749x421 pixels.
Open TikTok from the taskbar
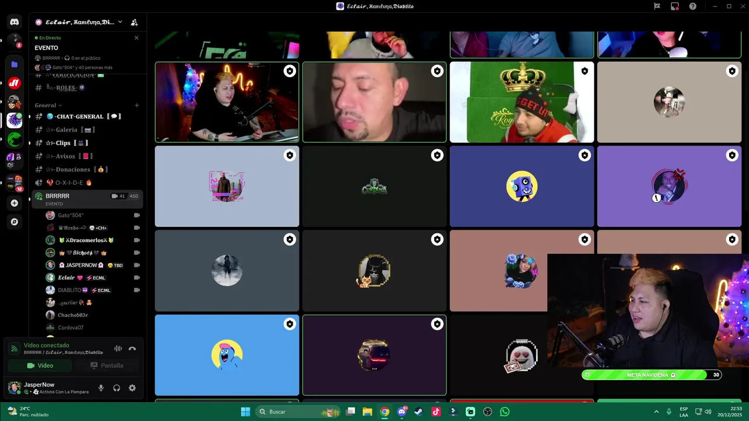[x=436, y=412]
